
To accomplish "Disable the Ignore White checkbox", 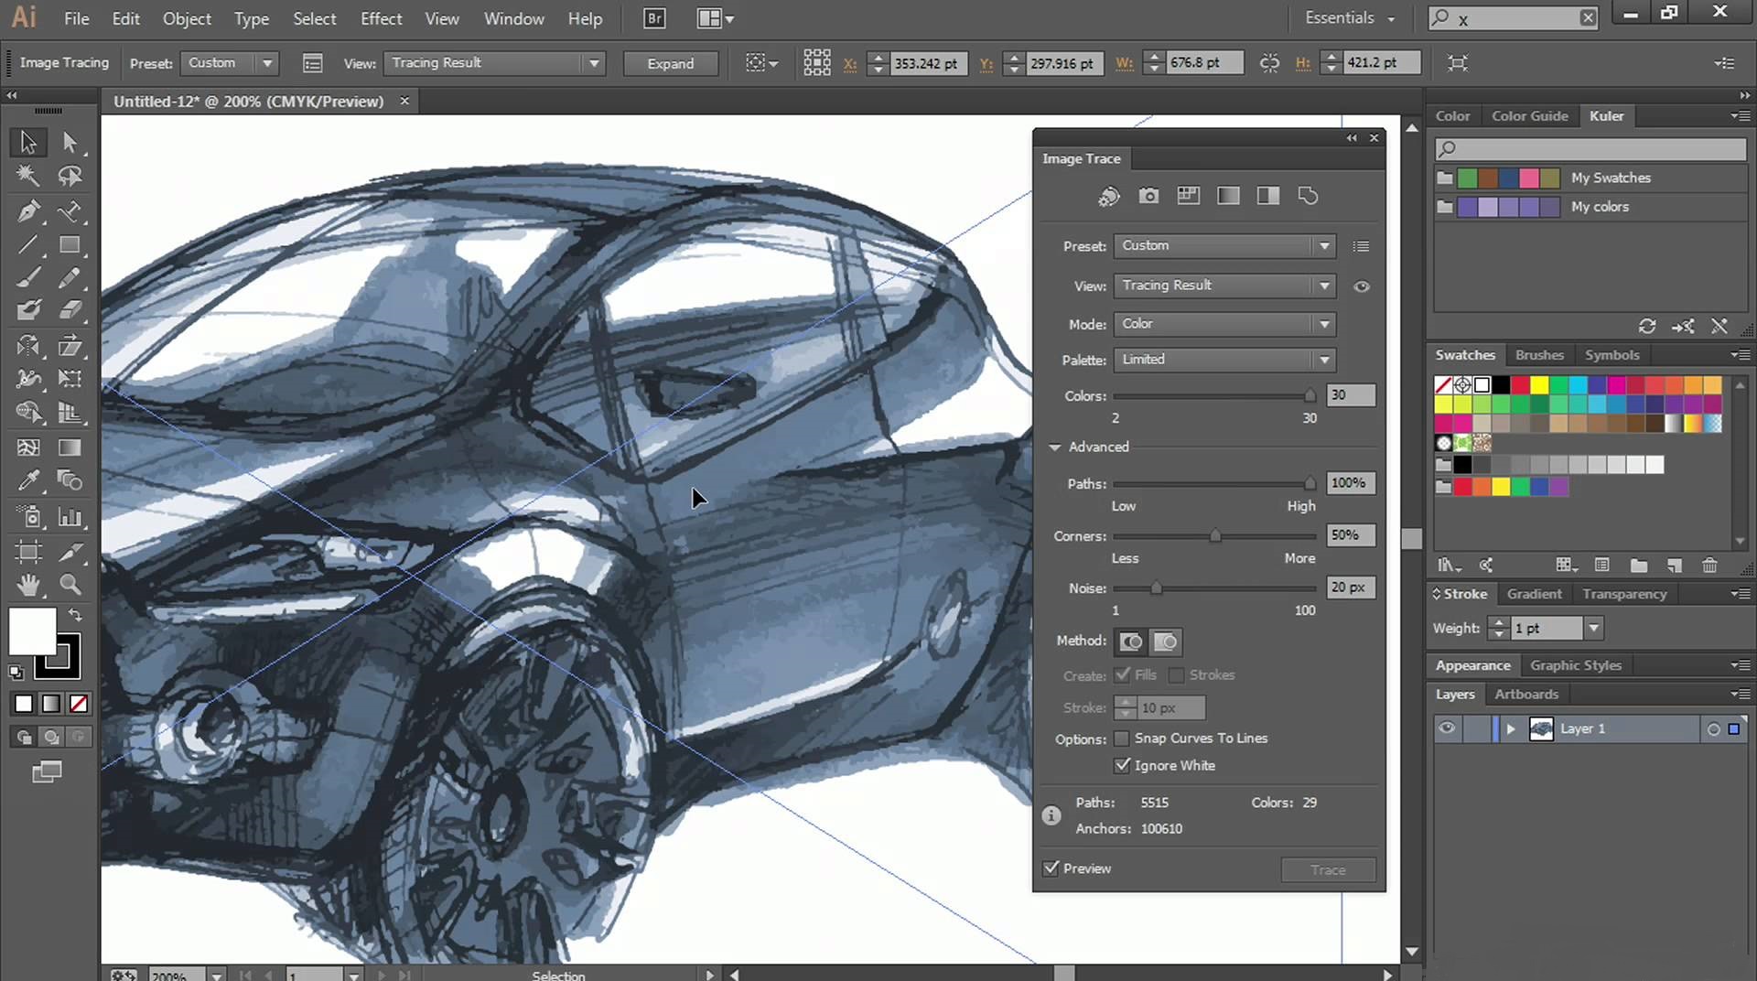I will tap(1122, 765).
